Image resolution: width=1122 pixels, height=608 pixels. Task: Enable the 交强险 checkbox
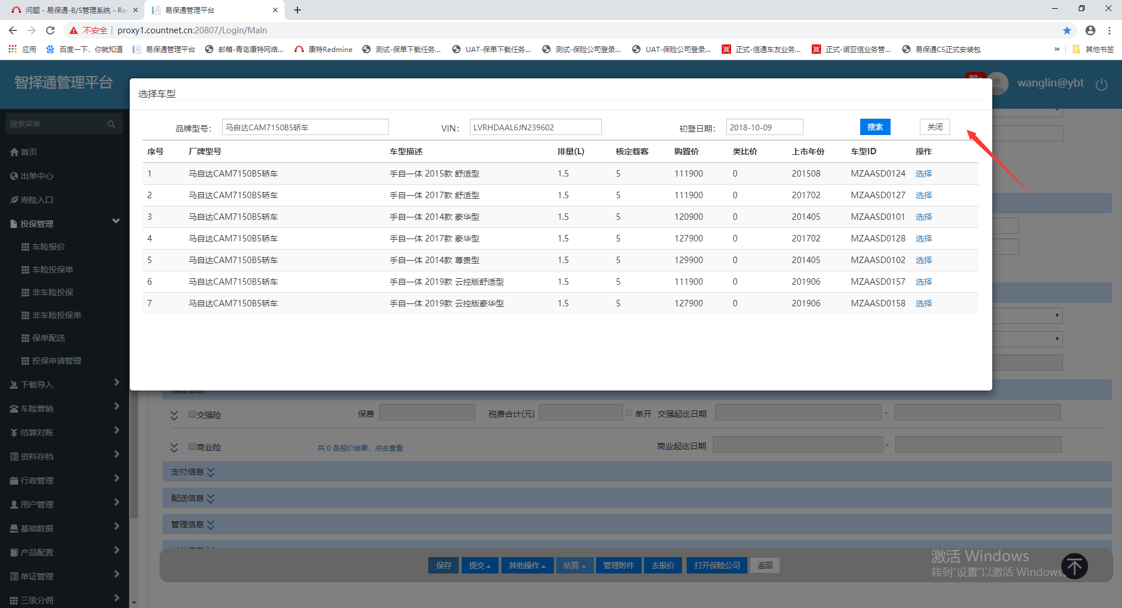pos(192,414)
